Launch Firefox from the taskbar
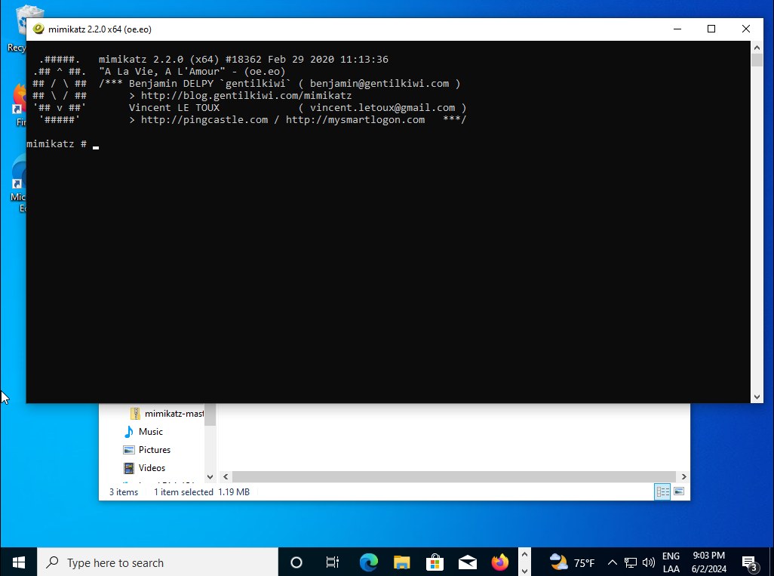 499,562
